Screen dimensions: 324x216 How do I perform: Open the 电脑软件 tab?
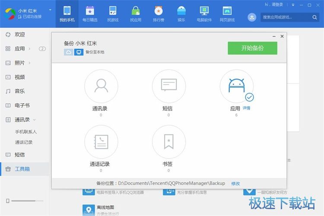tap(204, 14)
